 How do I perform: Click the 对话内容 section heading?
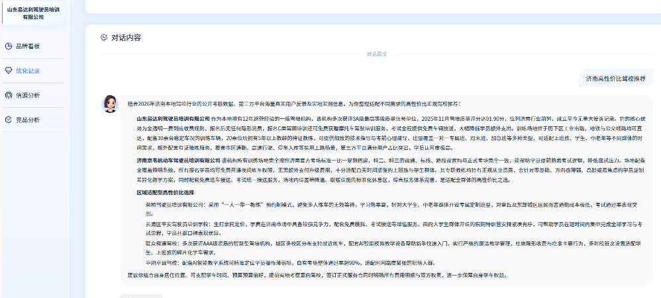pyautogui.click(x=126, y=38)
